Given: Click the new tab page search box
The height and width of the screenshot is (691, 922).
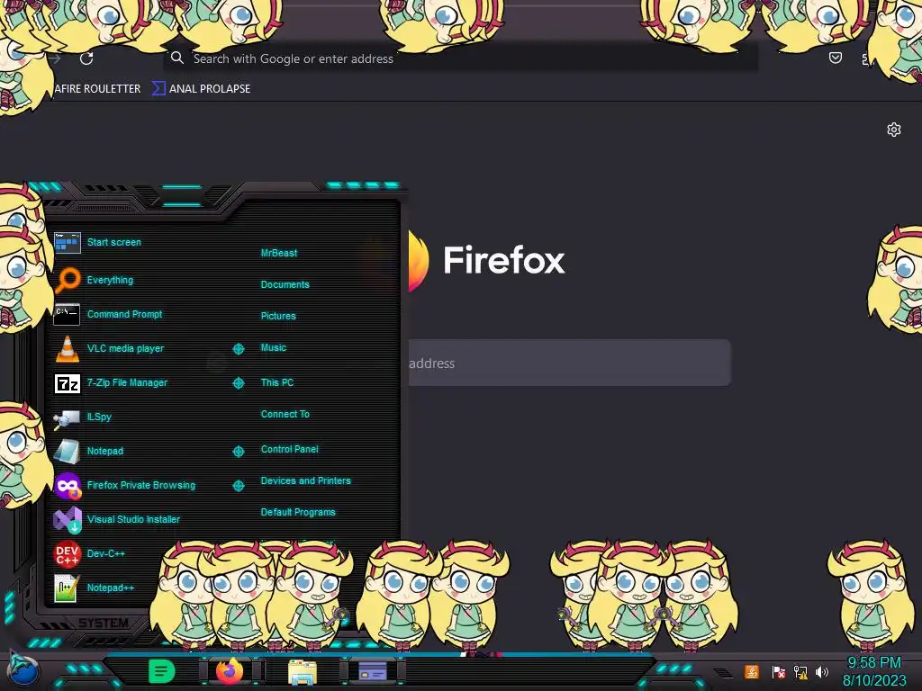Looking at the screenshot, I should [x=569, y=363].
